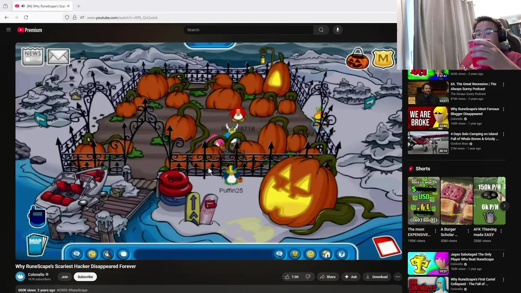Join the Colonello channel membership
Screen dimensions: 521x293
pos(65,277)
